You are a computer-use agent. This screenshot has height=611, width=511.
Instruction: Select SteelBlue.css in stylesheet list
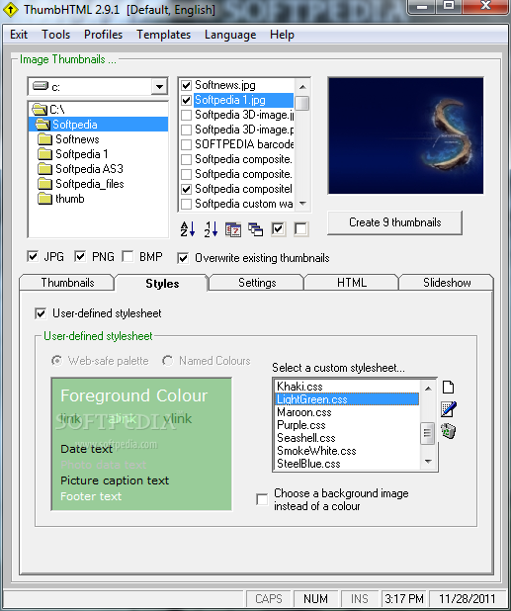(x=347, y=464)
